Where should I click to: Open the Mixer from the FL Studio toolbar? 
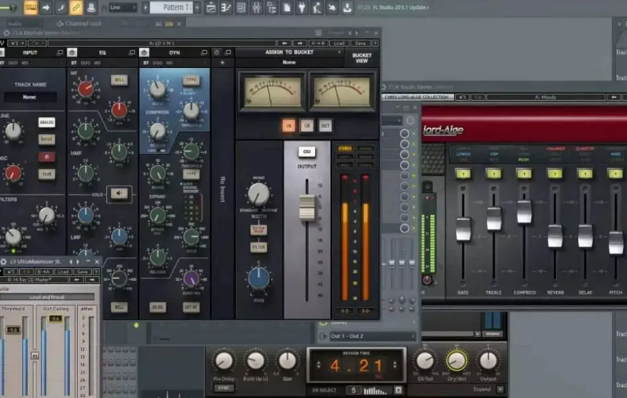point(257,7)
